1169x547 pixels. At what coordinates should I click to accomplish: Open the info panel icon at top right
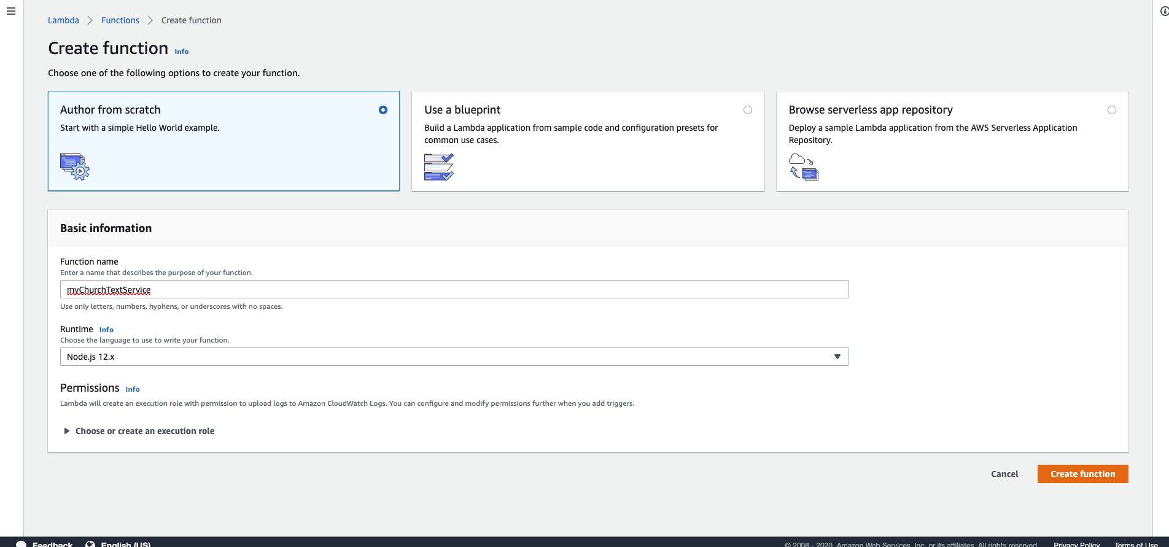(1164, 11)
